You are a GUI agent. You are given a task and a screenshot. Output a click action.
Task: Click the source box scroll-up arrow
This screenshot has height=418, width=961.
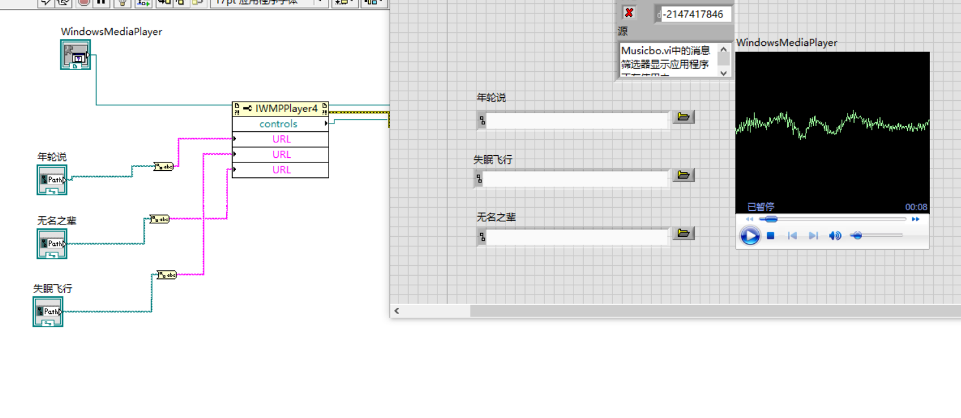point(724,49)
